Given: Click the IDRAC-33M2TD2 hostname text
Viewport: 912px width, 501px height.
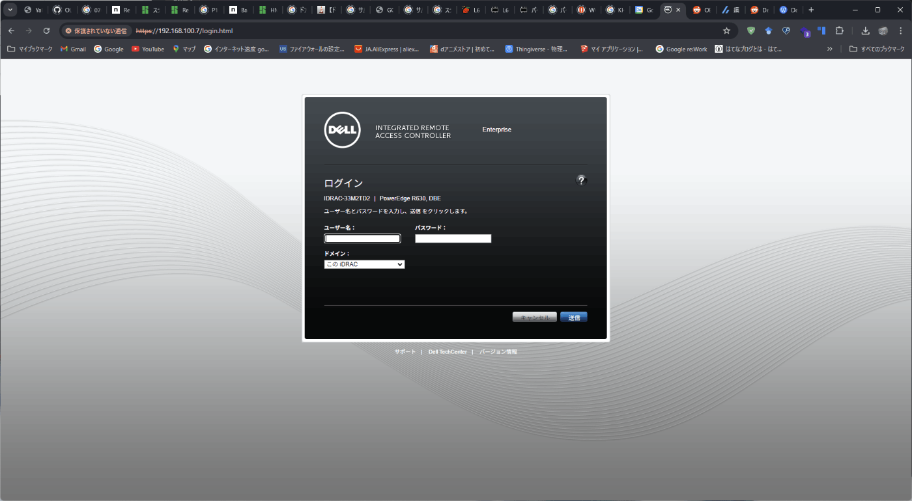Looking at the screenshot, I should click(x=347, y=198).
